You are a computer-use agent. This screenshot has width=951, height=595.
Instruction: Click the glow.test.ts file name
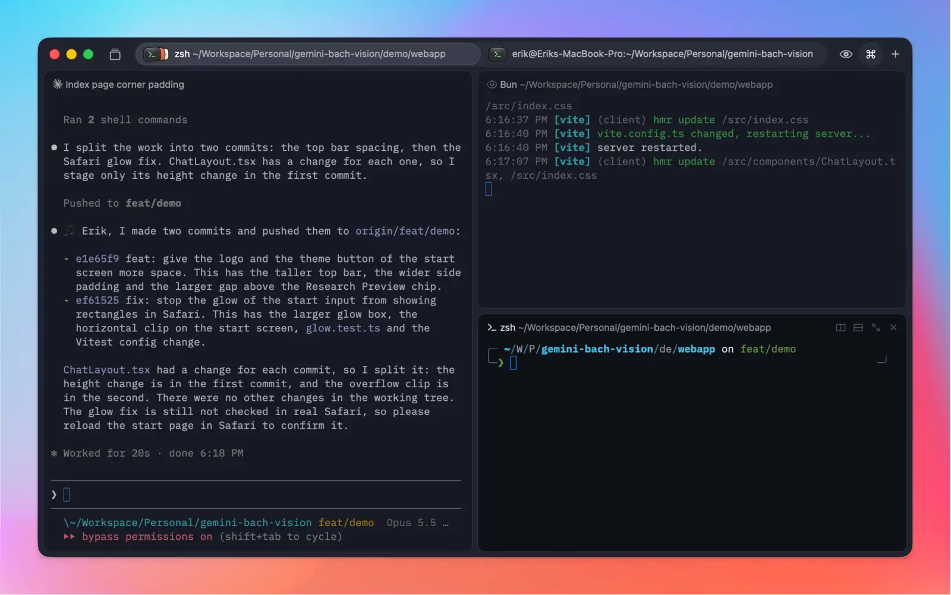click(343, 328)
